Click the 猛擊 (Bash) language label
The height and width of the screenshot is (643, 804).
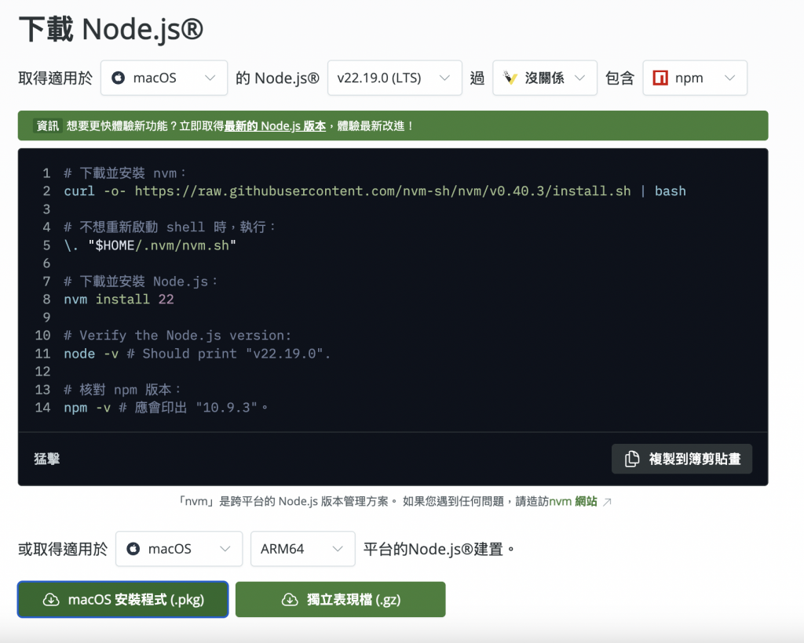click(x=46, y=459)
